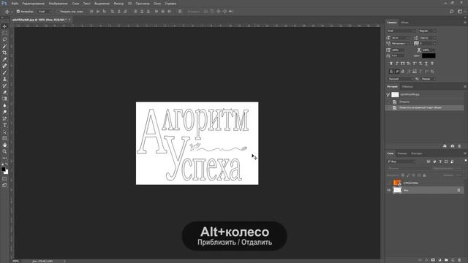
Task: Add layer mask at Layers panel bottom
Action: pos(433,260)
